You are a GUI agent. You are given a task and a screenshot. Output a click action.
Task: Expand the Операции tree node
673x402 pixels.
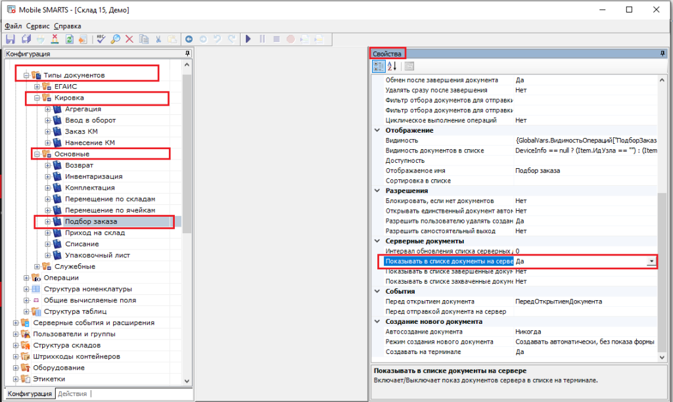click(x=26, y=278)
